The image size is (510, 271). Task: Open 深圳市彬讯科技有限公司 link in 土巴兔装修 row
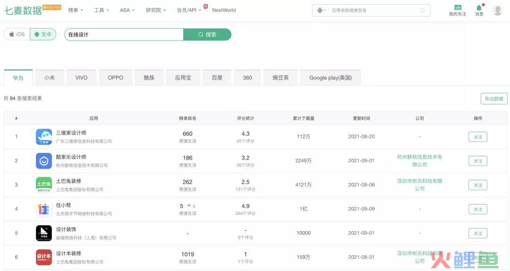point(420,185)
